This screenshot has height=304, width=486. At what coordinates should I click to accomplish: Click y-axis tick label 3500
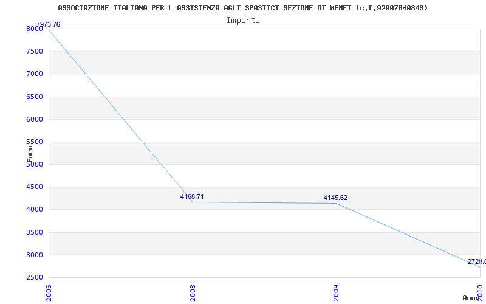[34, 232]
